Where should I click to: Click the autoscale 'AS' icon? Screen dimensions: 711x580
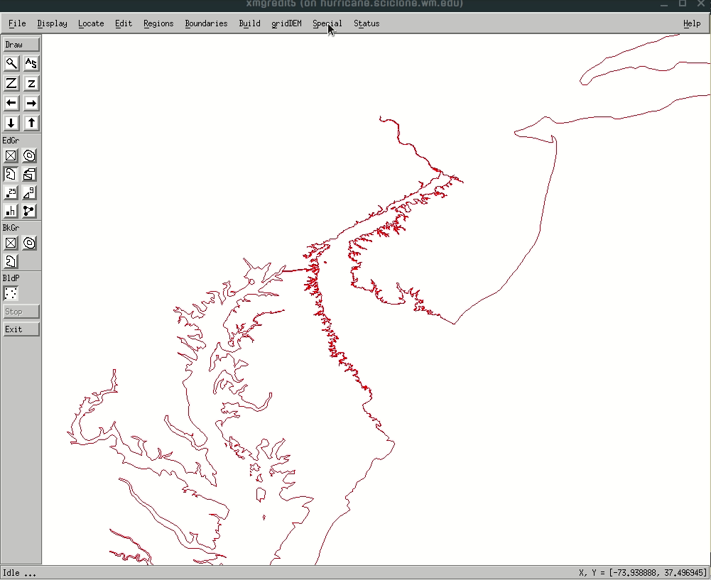click(31, 63)
